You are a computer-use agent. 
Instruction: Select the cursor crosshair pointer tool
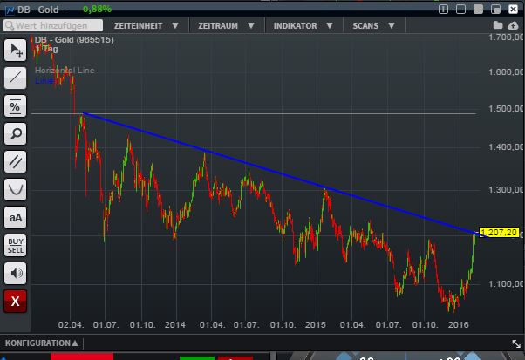point(16,51)
